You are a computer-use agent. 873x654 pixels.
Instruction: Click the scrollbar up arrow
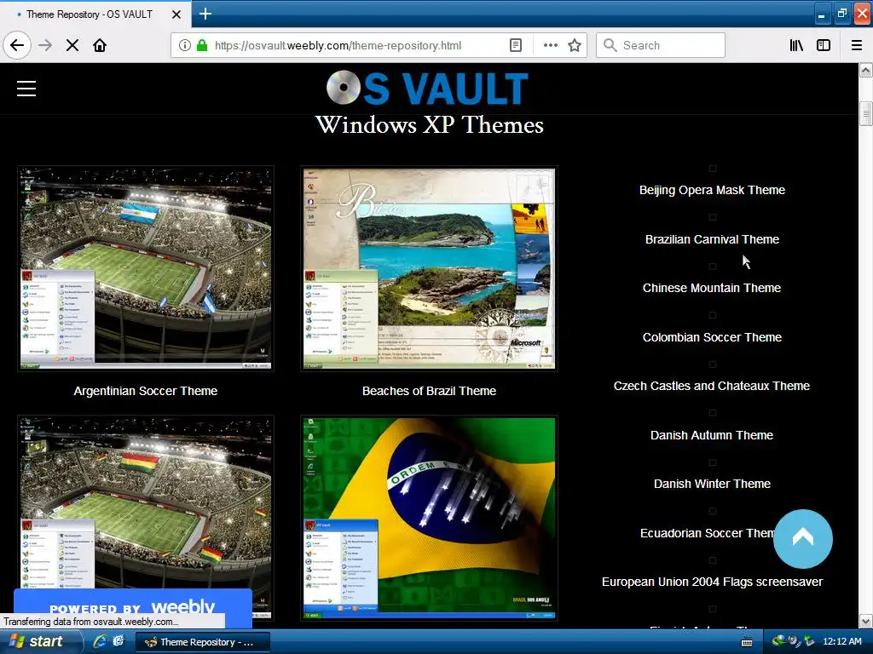click(x=865, y=70)
